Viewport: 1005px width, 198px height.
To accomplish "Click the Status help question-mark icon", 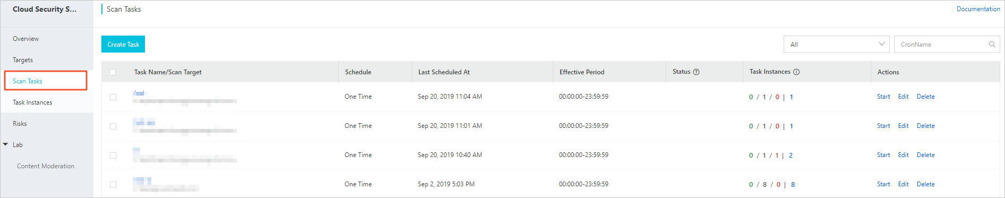I will point(696,72).
